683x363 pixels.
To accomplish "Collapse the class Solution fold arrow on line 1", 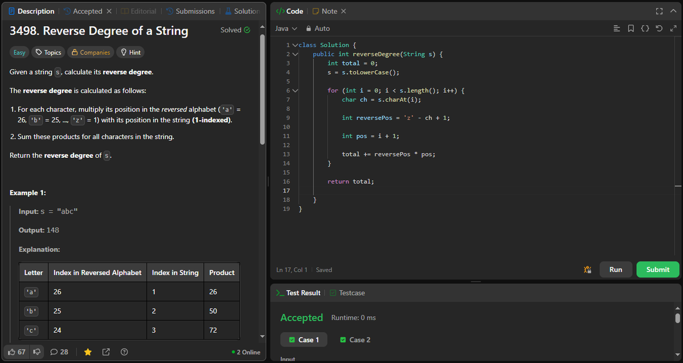I will pyautogui.click(x=295, y=45).
